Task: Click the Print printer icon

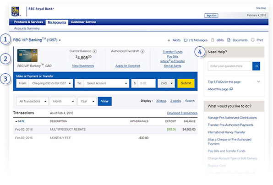Action: pos(253,40)
